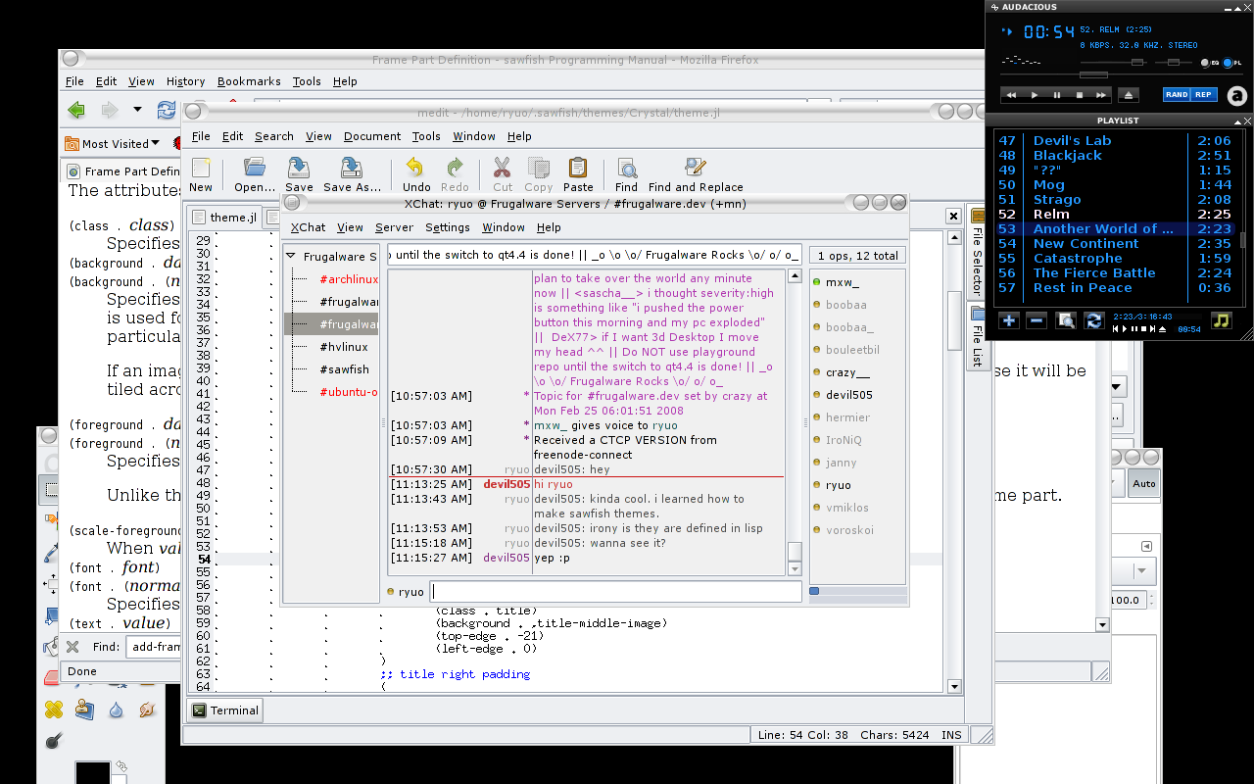This screenshot has width=1254, height=784.
Task: Select GIMP smudge finger tool
Action: (x=147, y=709)
